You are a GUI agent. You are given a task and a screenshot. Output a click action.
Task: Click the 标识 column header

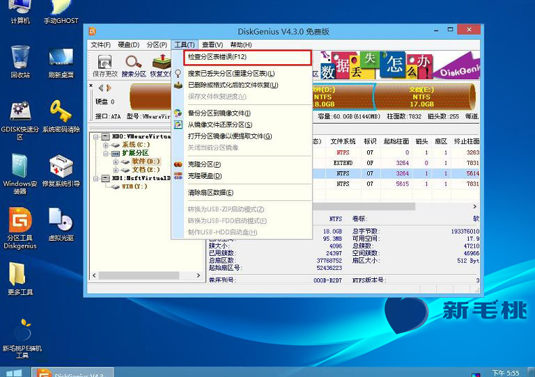pyautogui.click(x=370, y=141)
